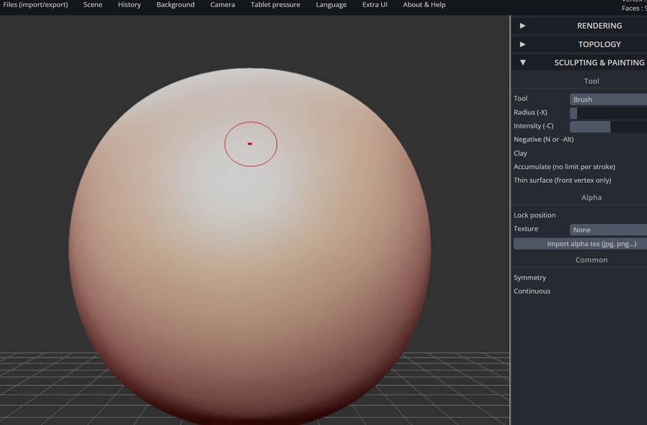Open the Tool dropdown showing Brush
This screenshot has height=425, width=647.
click(x=608, y=99)
